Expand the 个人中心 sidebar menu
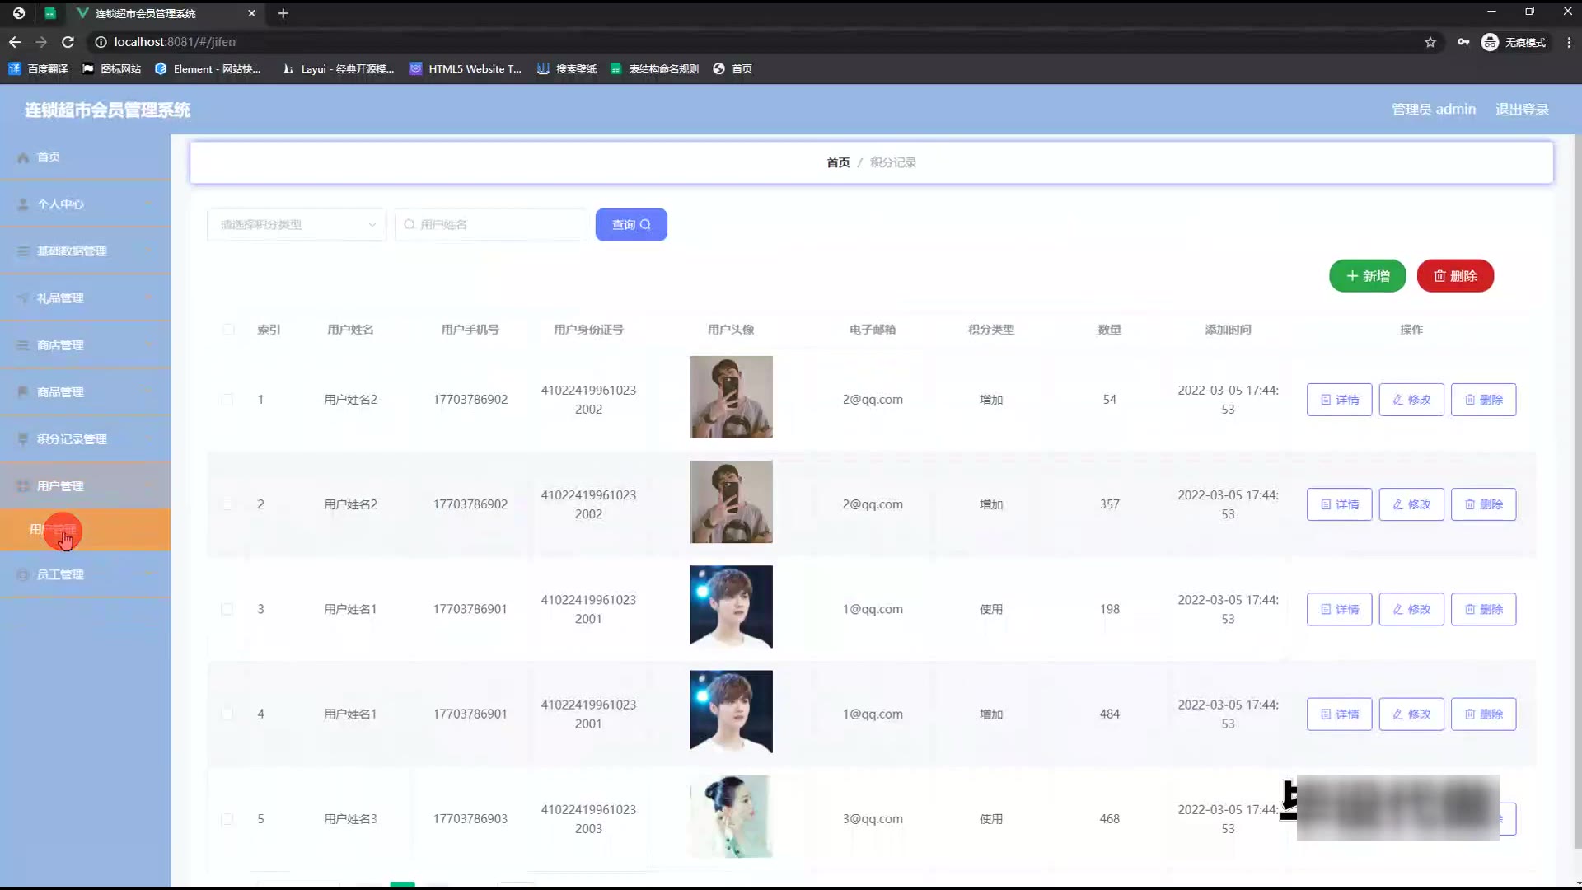1582x890 pixels. (x=85, y=204)
